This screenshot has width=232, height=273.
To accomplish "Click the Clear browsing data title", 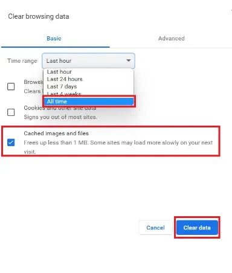I will [39, 16].
